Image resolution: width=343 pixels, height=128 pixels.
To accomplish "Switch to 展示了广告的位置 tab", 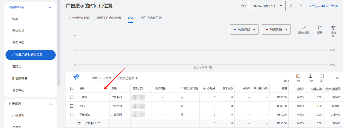I will click(x=109, y=18).
